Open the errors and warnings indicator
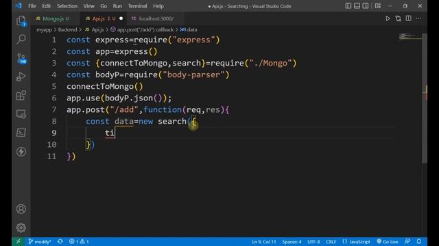 (x=79, y=241)
